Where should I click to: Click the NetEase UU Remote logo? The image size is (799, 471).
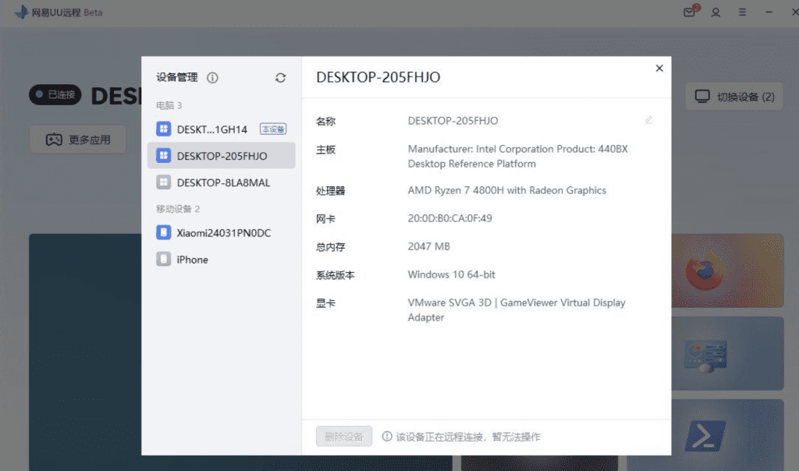pos(21,12)
